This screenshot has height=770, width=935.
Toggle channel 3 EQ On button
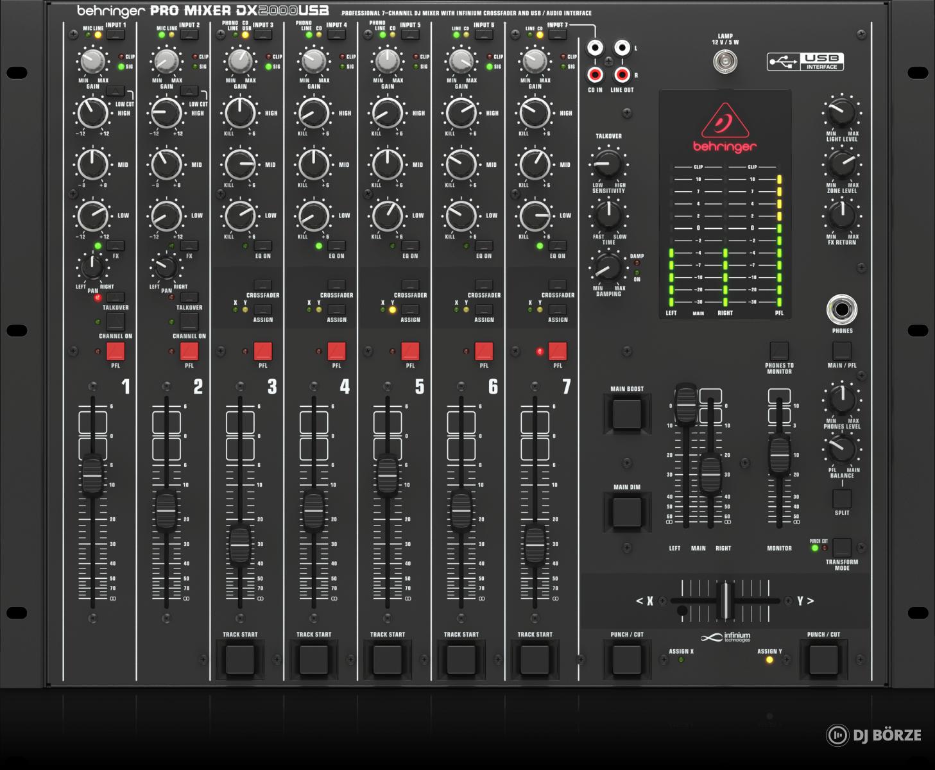(x=263, y=246)
